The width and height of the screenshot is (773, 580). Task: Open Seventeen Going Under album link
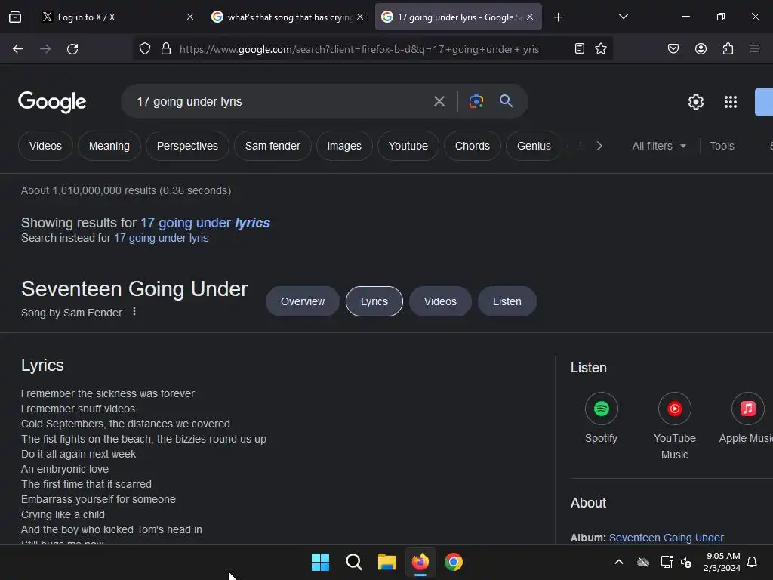(x=666, y=538)
